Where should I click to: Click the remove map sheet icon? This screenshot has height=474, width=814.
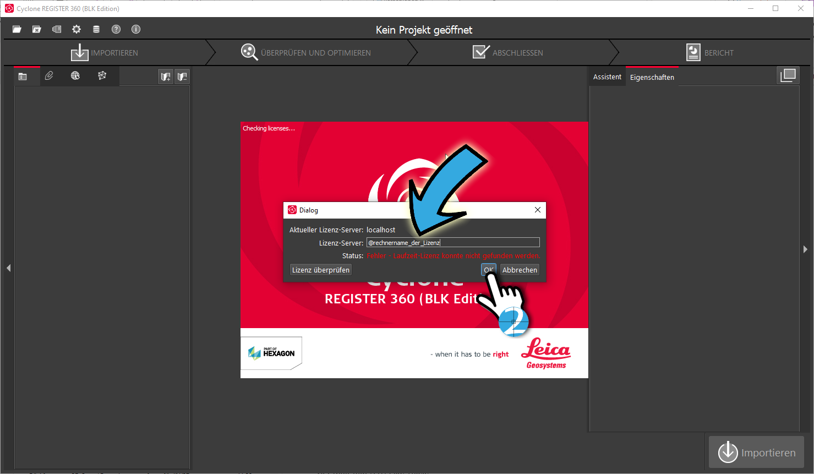click(182, 77)
